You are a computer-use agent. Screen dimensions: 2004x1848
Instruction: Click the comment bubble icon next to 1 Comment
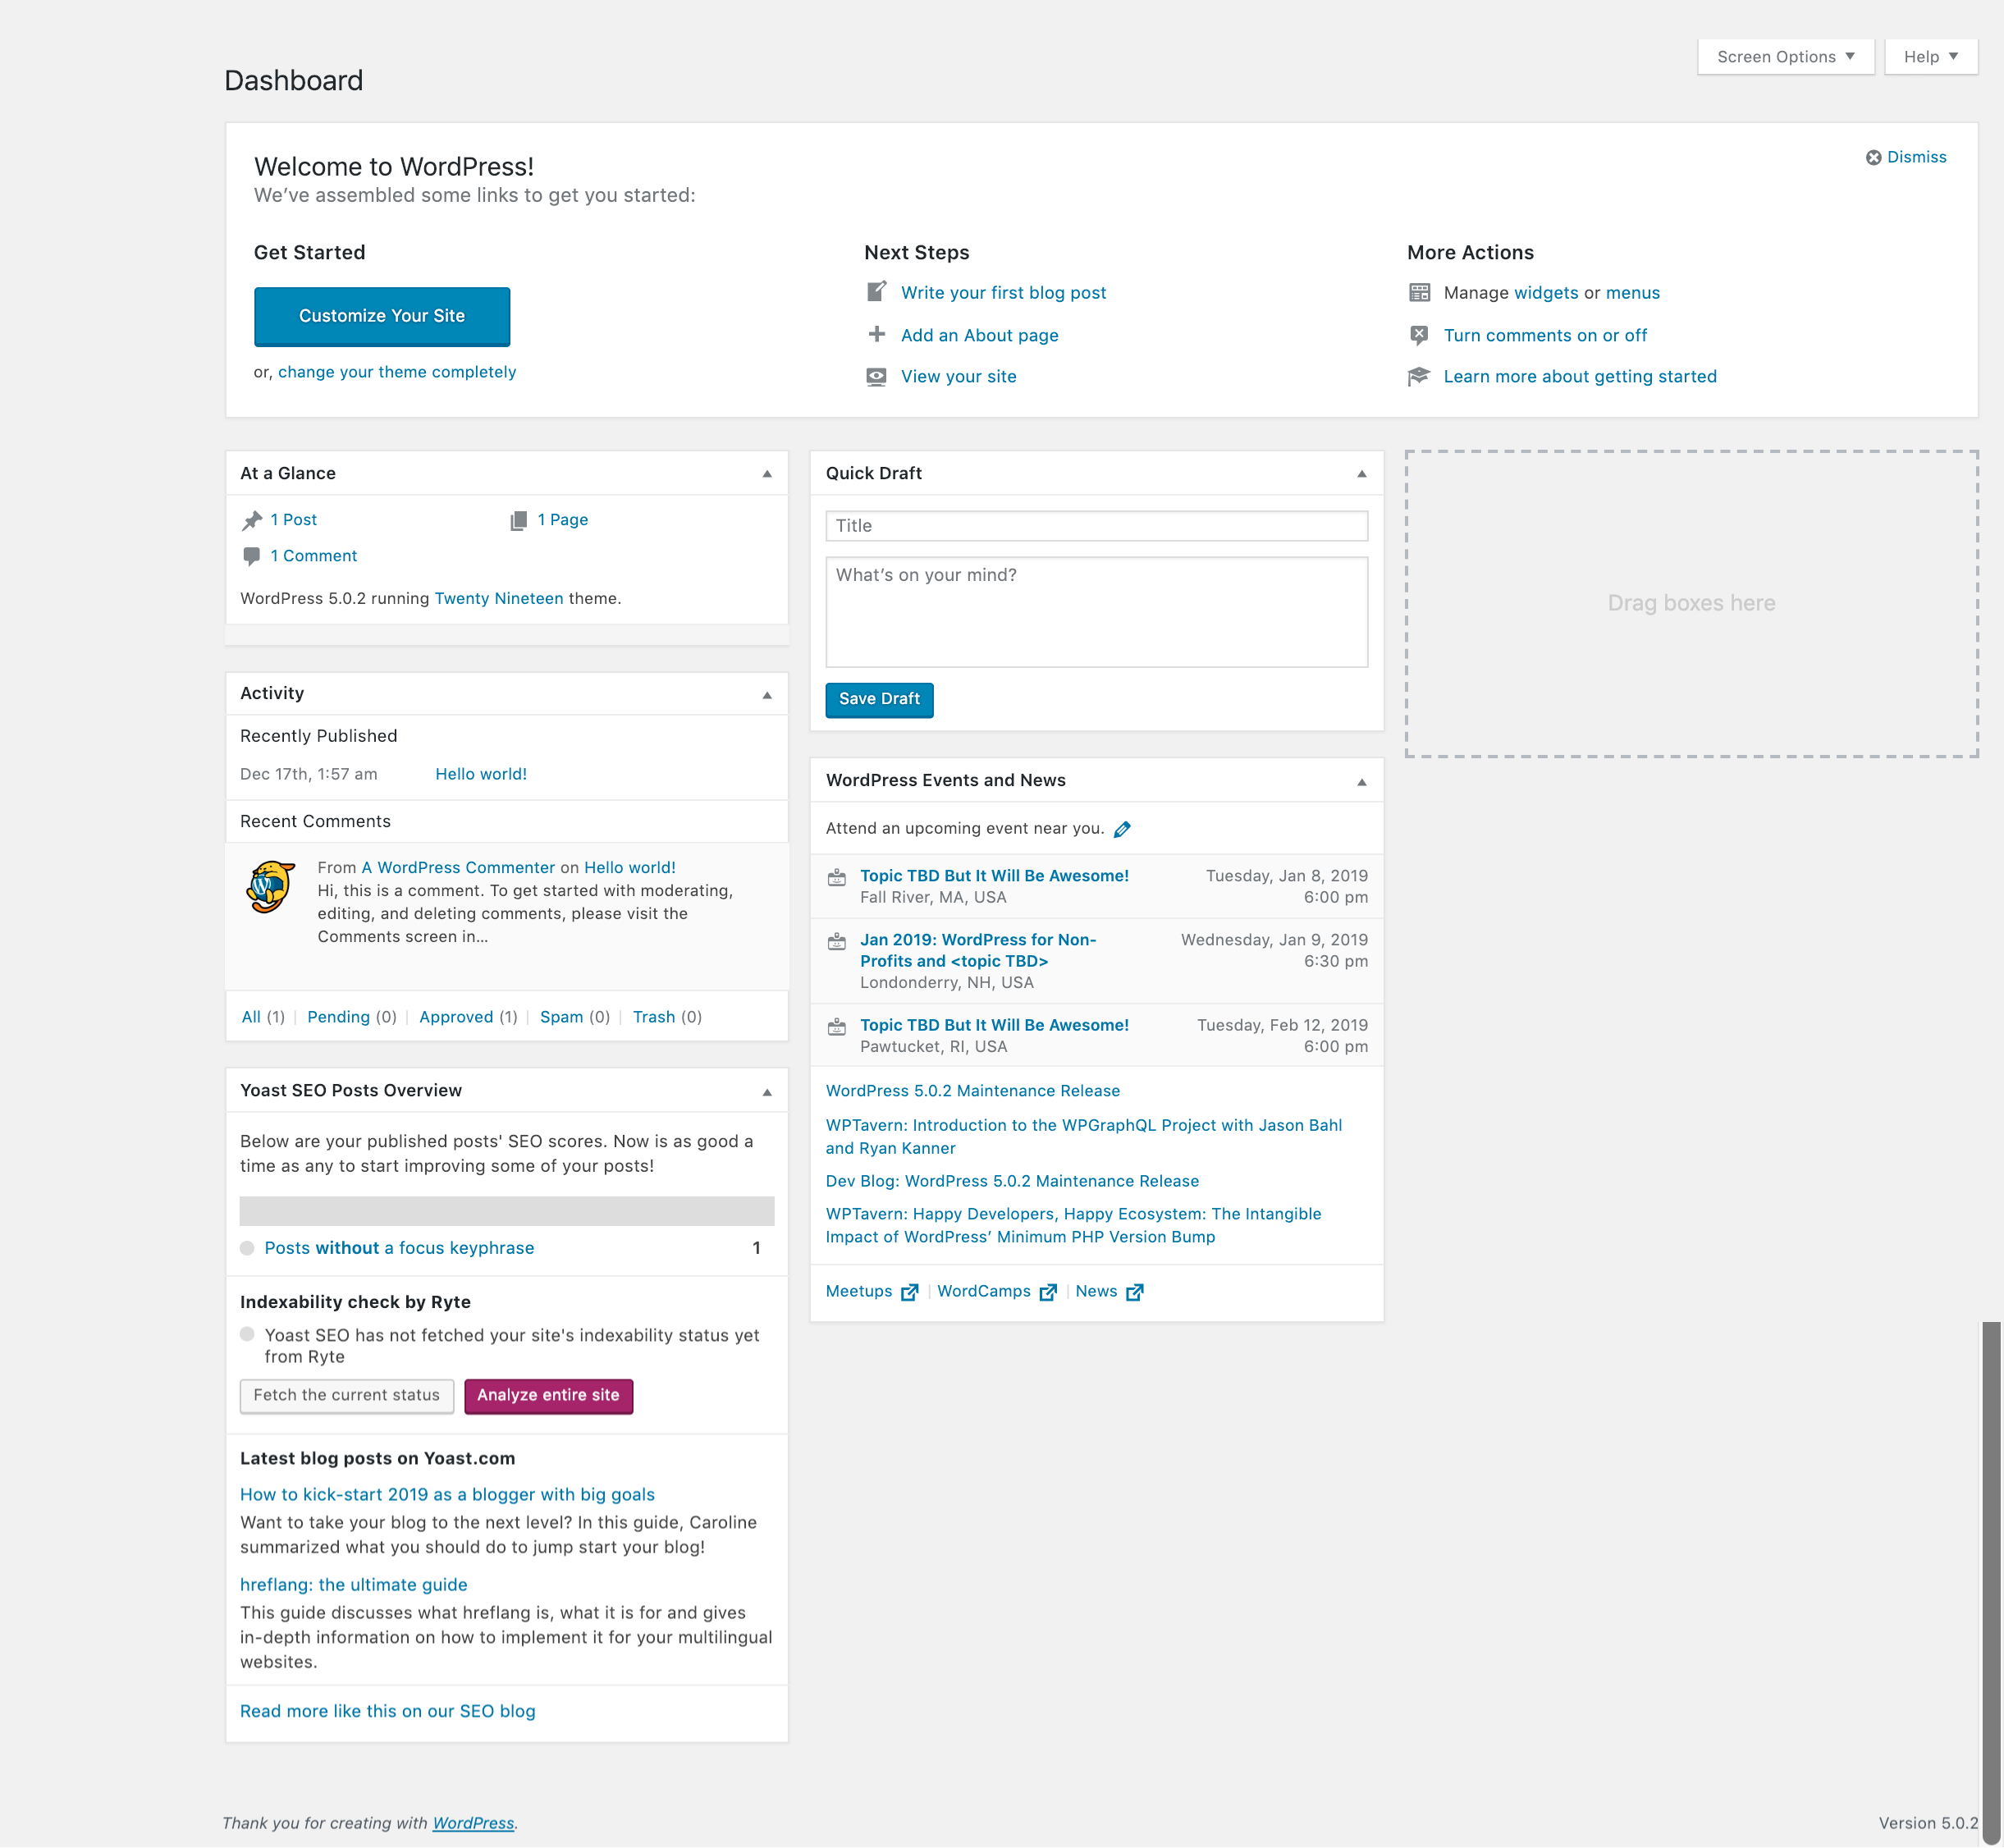coord(251,555)
